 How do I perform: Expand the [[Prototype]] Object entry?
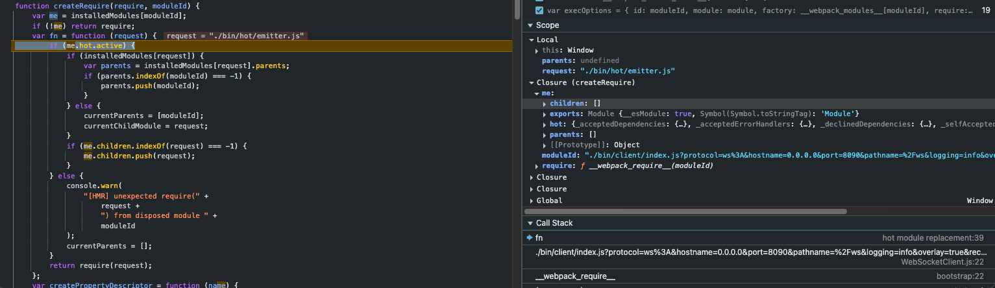[545, 145]
